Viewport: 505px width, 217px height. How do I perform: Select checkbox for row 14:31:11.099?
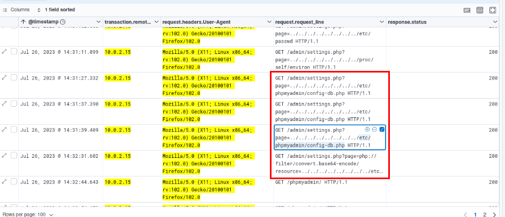pos(14,51)
